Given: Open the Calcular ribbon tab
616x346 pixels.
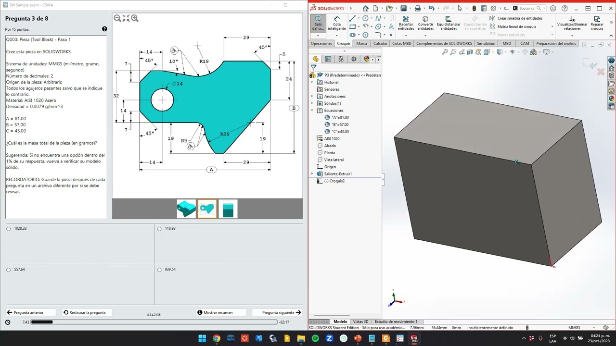Looking at the screenshot, I should [380, 44].
